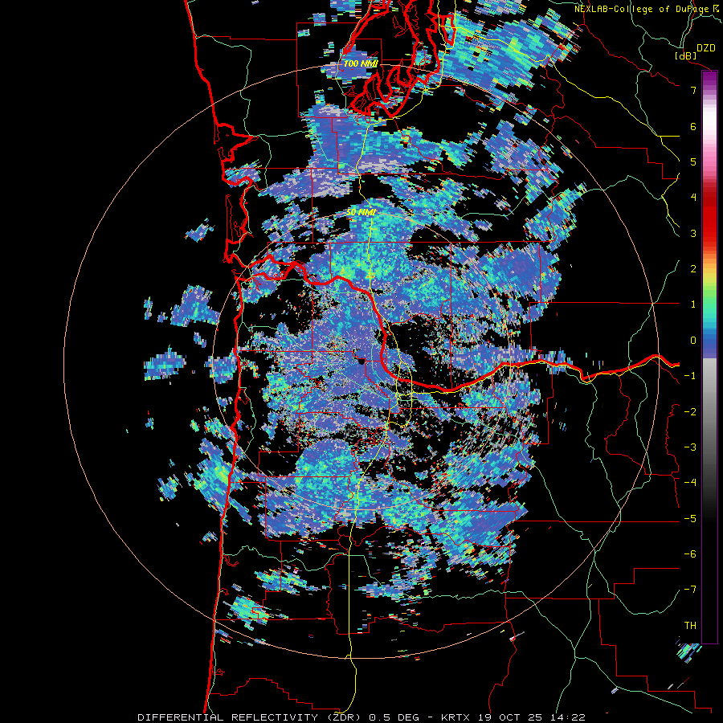Click the 50 NMI range ring label

(x=361, y=213)
